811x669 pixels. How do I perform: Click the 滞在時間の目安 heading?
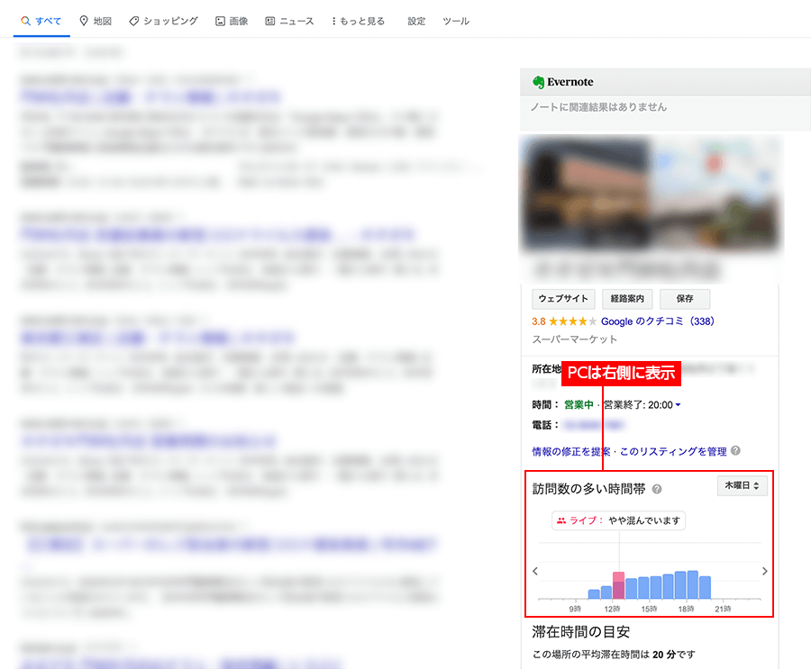click(x=581, y=632)
